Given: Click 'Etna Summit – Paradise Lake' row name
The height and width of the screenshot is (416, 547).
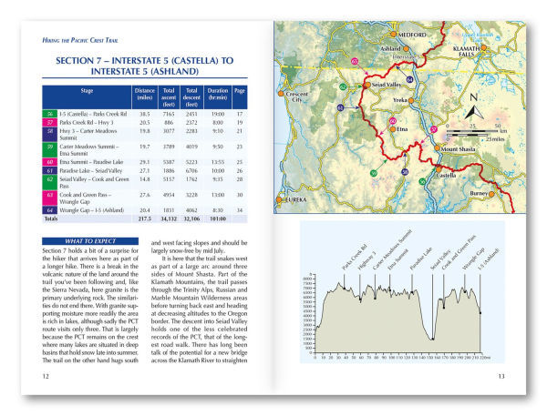Looking at the screenshot, I should (x=91, y=162).
